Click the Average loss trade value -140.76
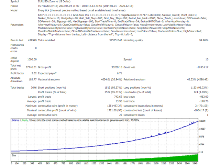The image size is (220, 165). [204, 101]
